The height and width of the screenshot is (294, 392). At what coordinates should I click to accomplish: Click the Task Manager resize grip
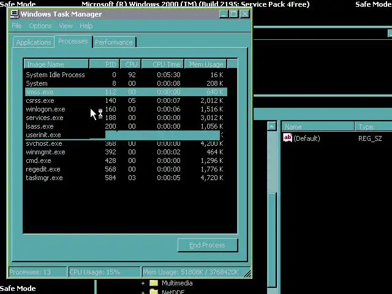(x=247, y=274)
